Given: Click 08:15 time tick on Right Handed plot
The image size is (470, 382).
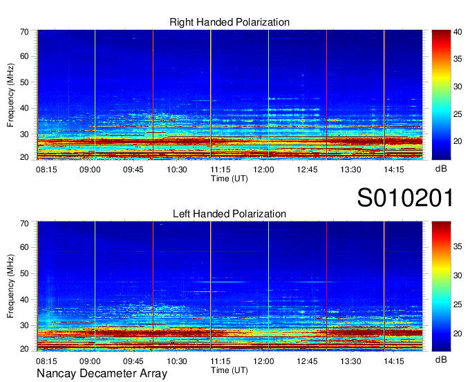Looking at the screenshot, I should coord(46,170).
